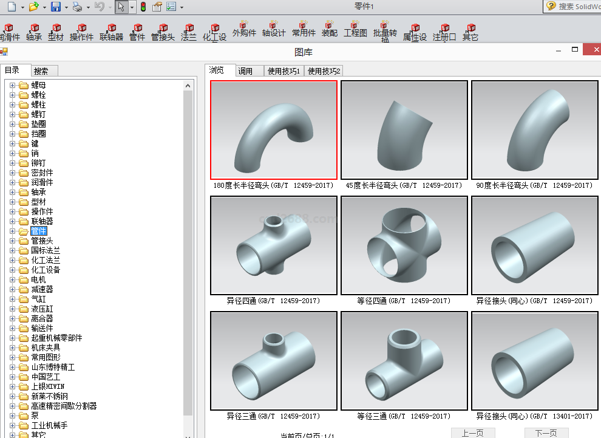
Task: Click the Print icon
Action: coord(77,7)
